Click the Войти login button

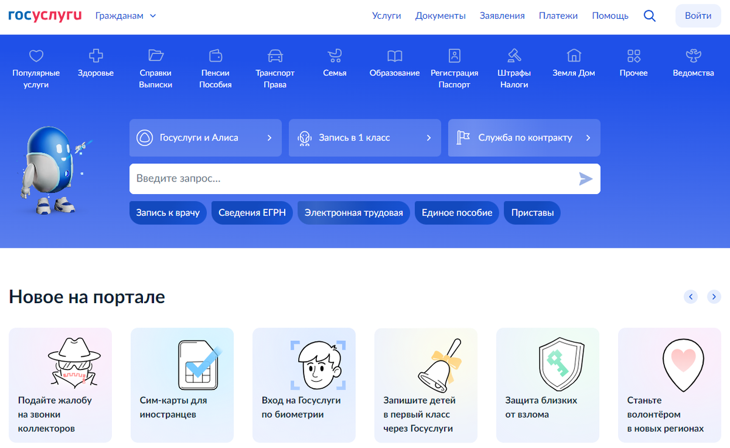[x=698, y=16]
